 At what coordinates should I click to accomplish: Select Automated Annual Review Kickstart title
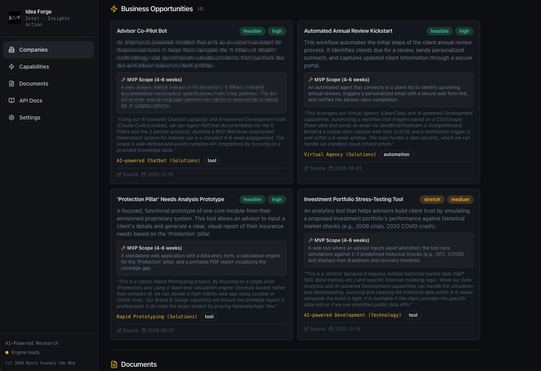pos(348,31)
